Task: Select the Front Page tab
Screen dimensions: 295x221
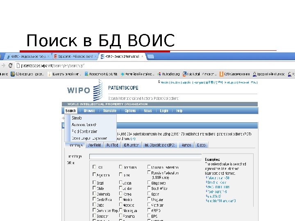Action: (x=75, y=145)
